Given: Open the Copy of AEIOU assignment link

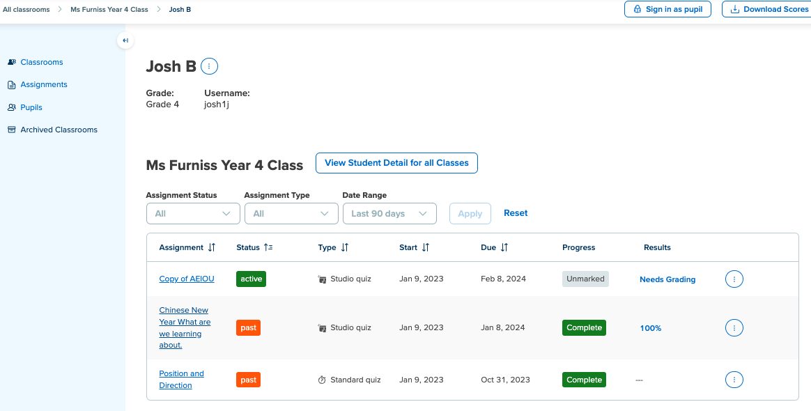Looking at the screenshot, I should 187,279.
